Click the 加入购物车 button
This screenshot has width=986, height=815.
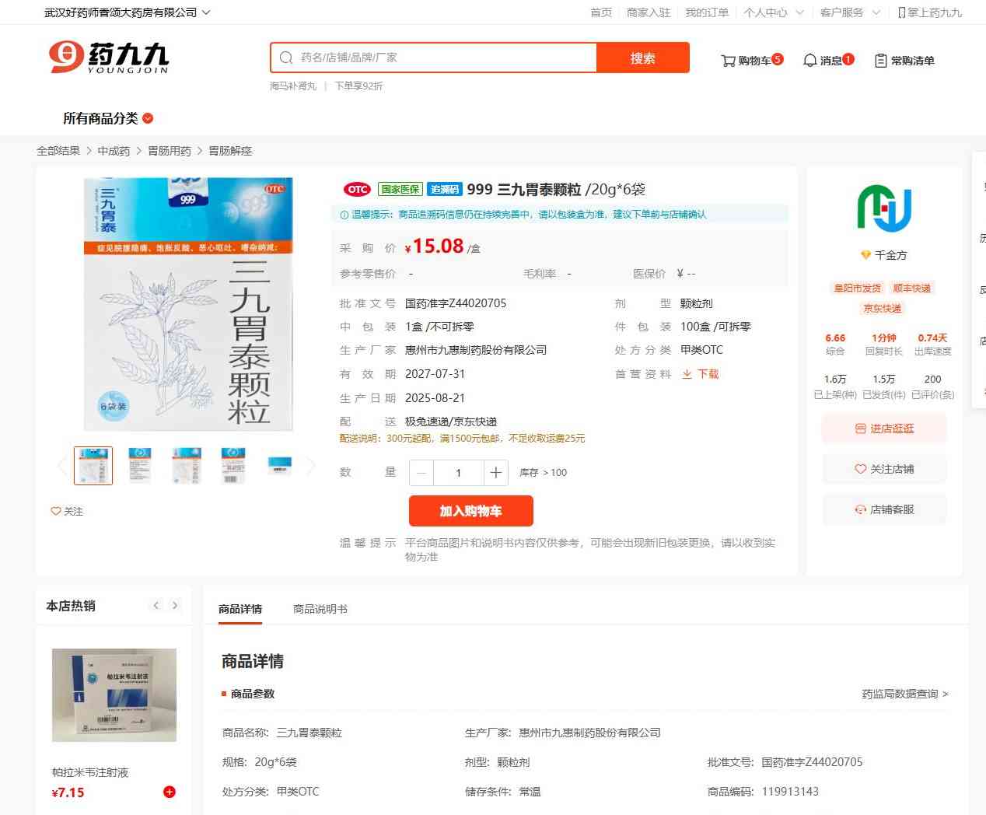470,511
